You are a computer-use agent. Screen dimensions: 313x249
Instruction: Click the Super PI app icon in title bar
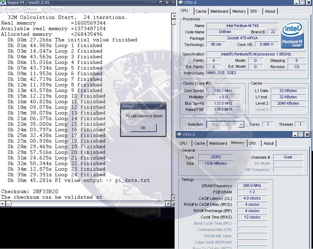(3, 2)
